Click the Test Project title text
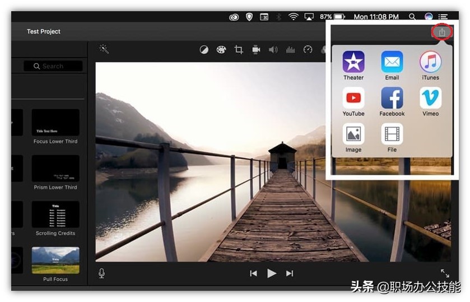470x302 pixels. click(44, 31)
